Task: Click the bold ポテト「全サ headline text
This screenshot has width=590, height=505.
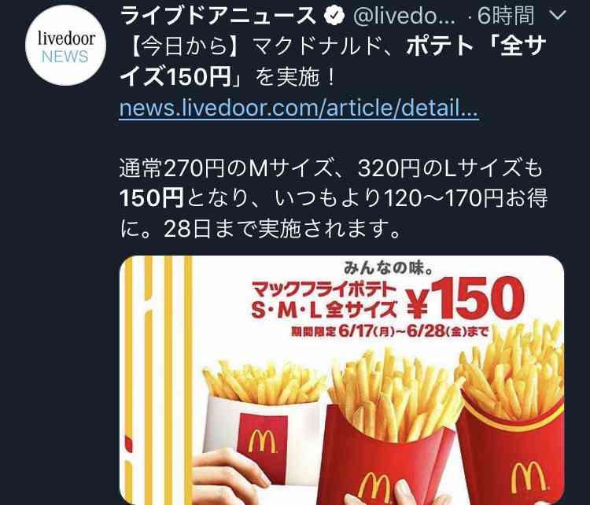Action: pos(477,46)
